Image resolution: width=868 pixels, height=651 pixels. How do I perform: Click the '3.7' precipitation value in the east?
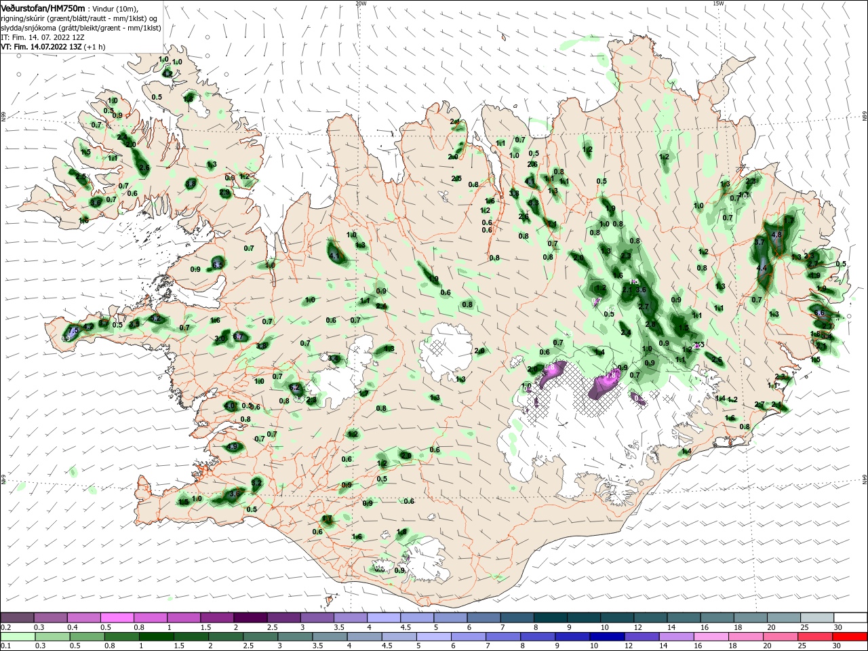pos(759,242)
